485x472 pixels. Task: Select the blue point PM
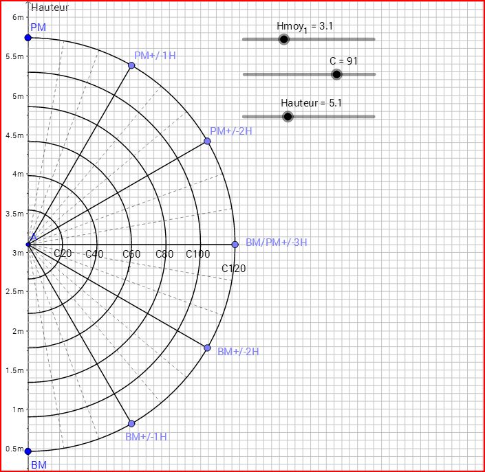click(28, 38)
